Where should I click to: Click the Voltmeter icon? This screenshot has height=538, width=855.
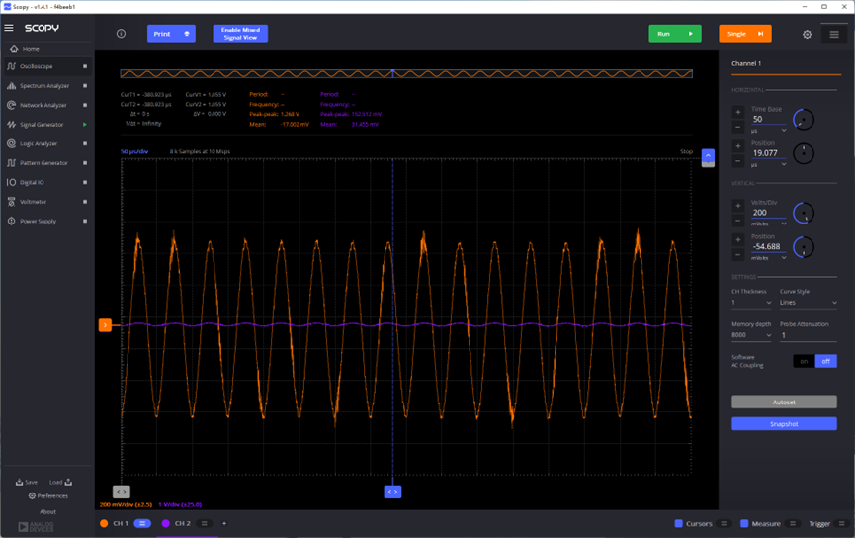point(11,202)
